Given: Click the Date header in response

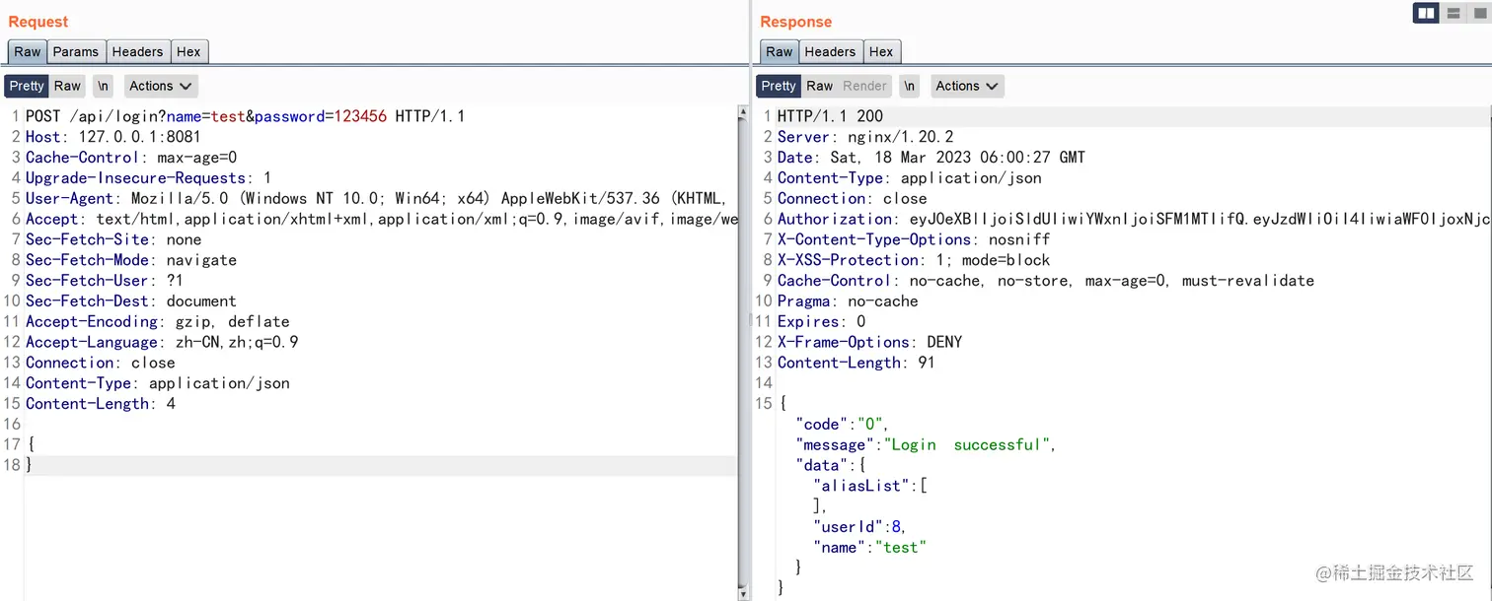Looking at the screenshot, I should click(x=931, y=158).
